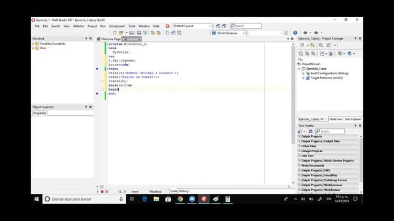
Task: Switch to the Welcome Page tab
Action: point(109,39)
